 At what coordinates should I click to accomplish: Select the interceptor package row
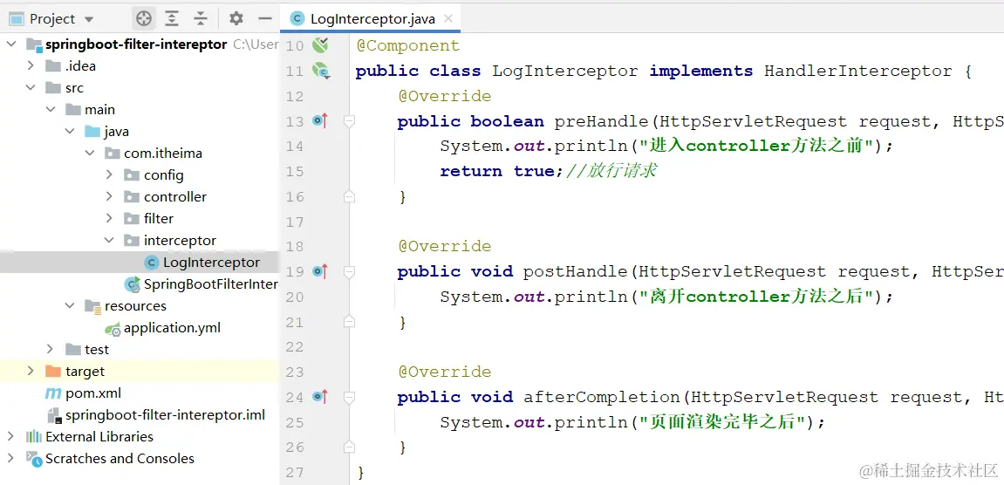click(140, 240)
